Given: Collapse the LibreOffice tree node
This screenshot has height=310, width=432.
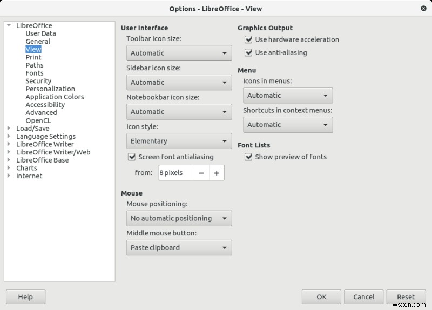Looking at the screenshot, I should 9,25.
